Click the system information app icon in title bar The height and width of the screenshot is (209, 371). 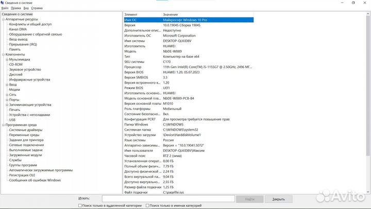[3, 3]
